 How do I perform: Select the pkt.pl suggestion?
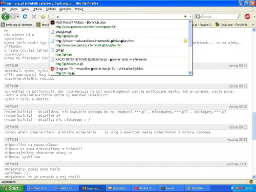pos(119,52)
